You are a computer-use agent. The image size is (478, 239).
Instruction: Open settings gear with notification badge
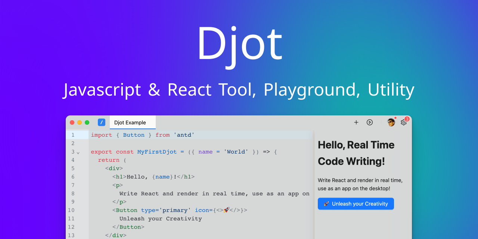pos(404,122)
